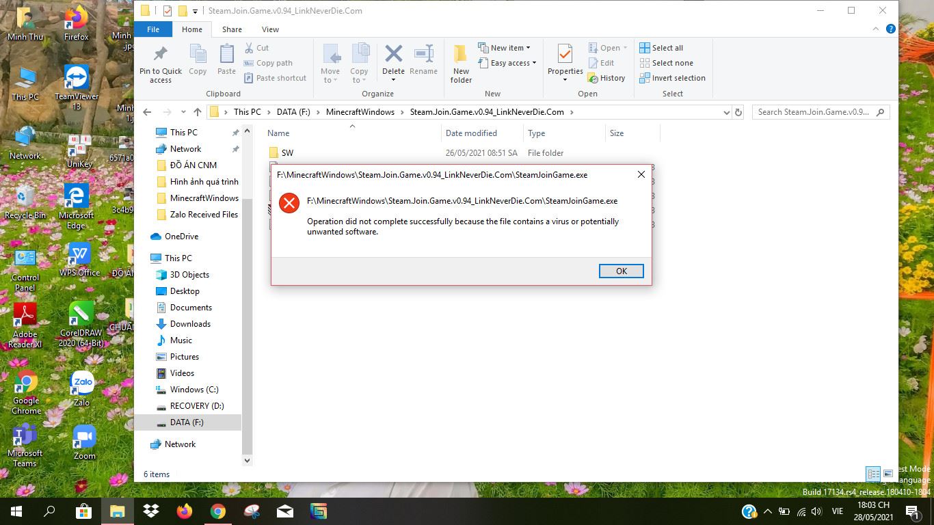Click the Refresh icon beside address bar

[x=738, y=112]
